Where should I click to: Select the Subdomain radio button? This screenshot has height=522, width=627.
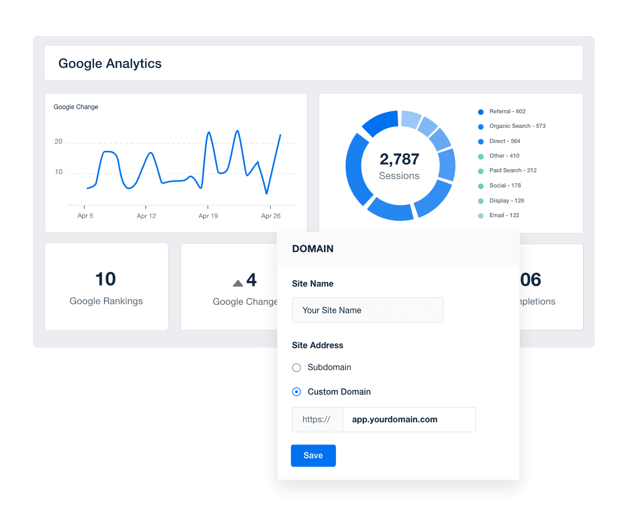tap(296, 367)
